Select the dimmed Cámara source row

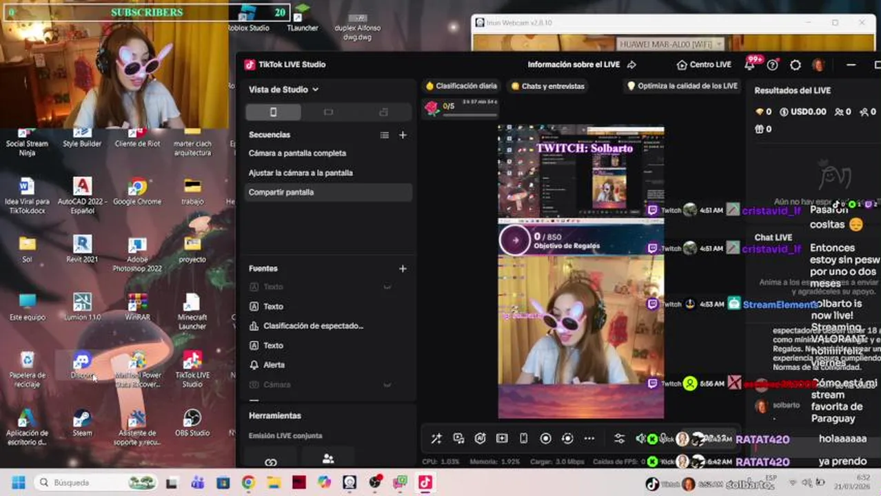(328, 384)
